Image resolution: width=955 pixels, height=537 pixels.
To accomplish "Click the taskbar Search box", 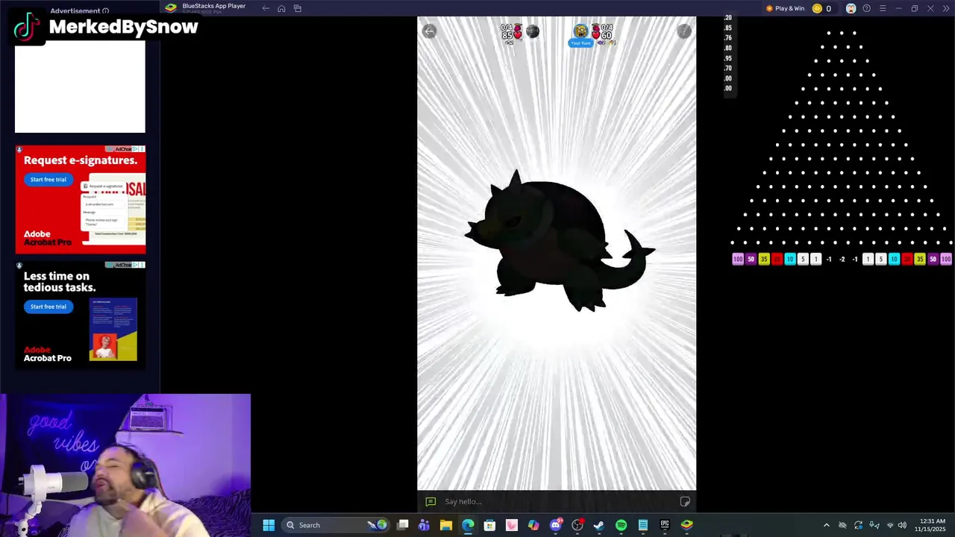I will point(336,525).
